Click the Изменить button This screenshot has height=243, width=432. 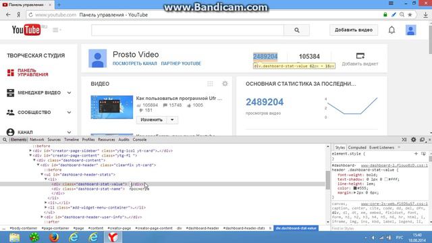tap(151, 120)
